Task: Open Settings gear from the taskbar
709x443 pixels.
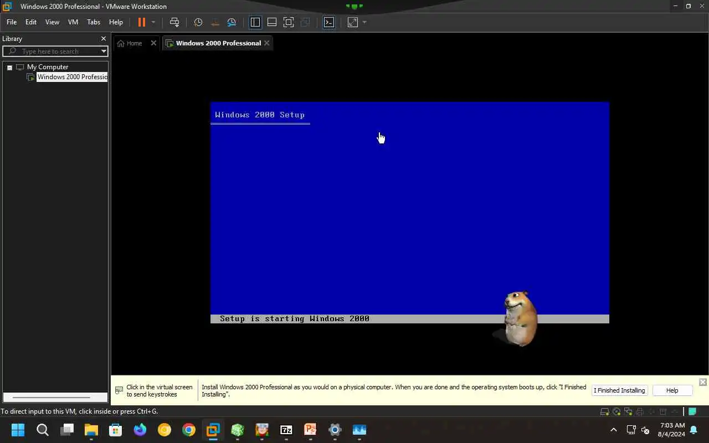Action: pyautogui.click(x=335, y=430)
